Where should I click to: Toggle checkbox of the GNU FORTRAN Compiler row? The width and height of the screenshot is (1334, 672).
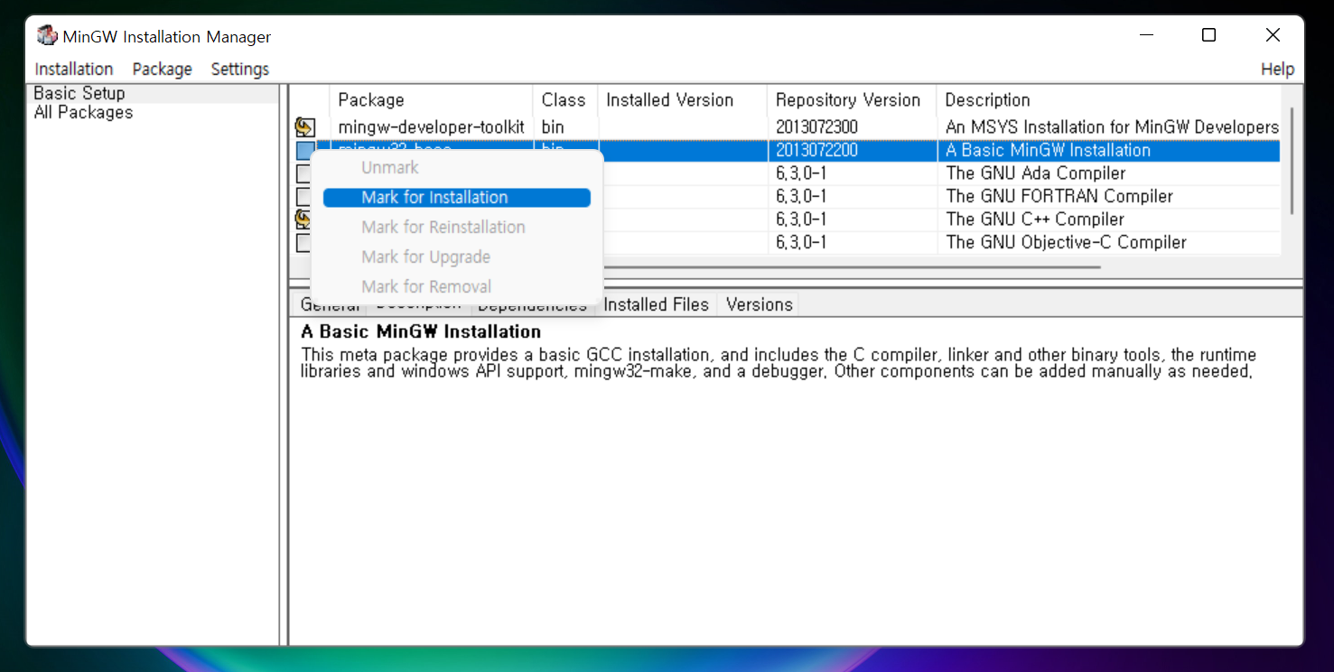point(303,196)
